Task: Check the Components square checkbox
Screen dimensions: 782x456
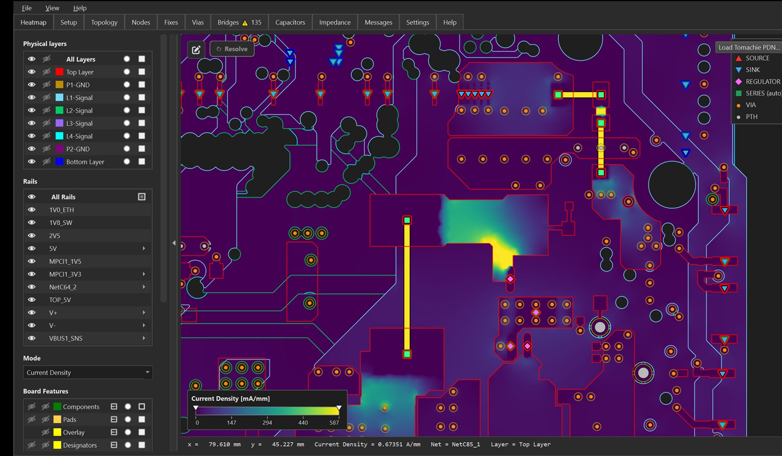Action: click(x=142, y=407)
